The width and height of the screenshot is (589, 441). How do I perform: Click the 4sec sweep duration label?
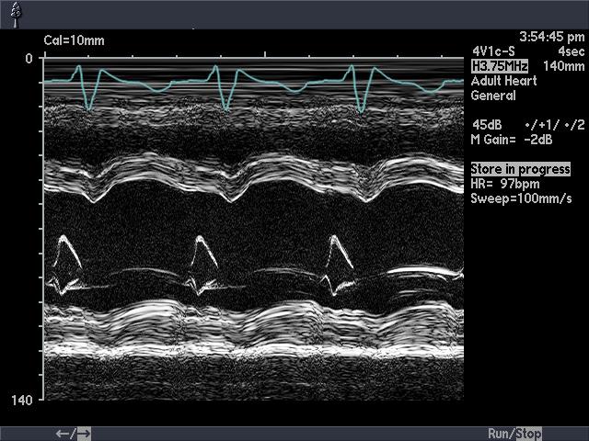571,51
